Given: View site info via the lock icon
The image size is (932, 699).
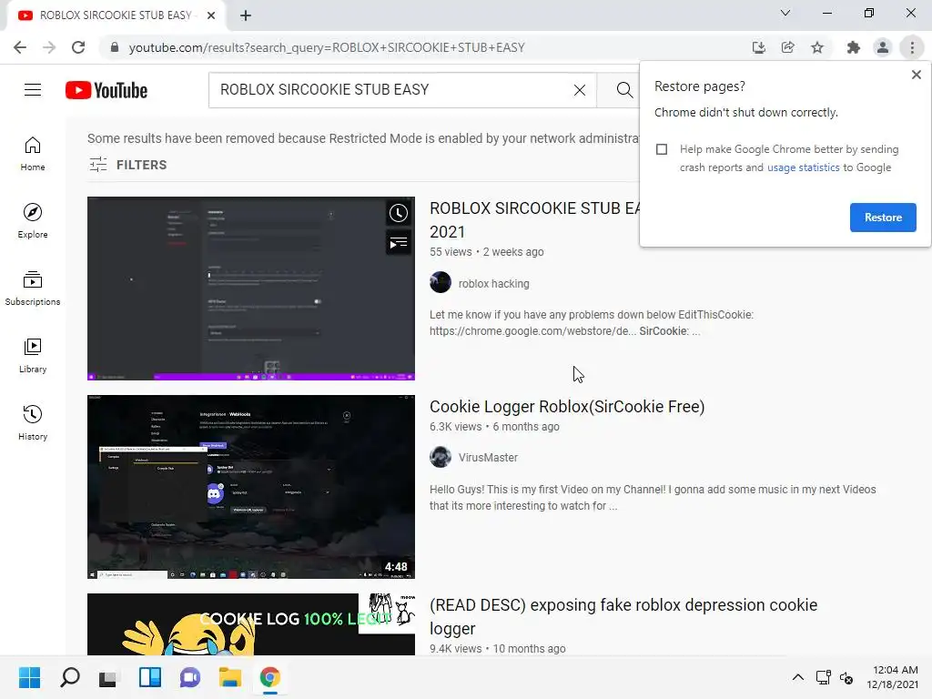Looking at the screenshot, I should [114, 47].
